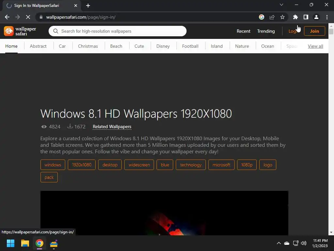The image size is (334, 251).
Task: Click the windows tag
Action: tap(53, 165)
